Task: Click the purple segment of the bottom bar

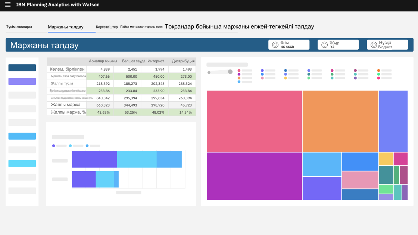Action: 84,179
